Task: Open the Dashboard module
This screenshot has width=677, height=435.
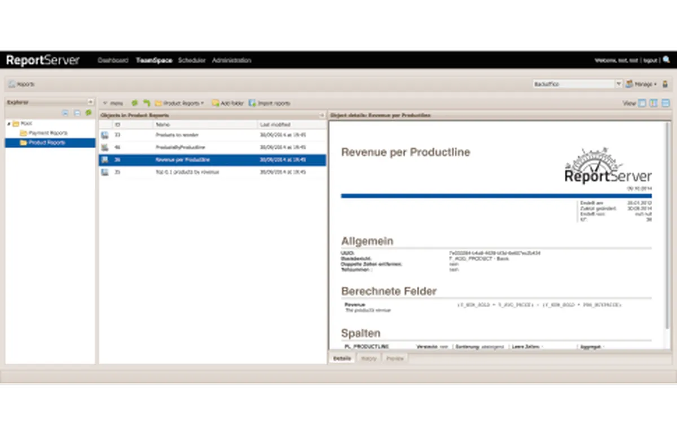Action: point(113,60)
